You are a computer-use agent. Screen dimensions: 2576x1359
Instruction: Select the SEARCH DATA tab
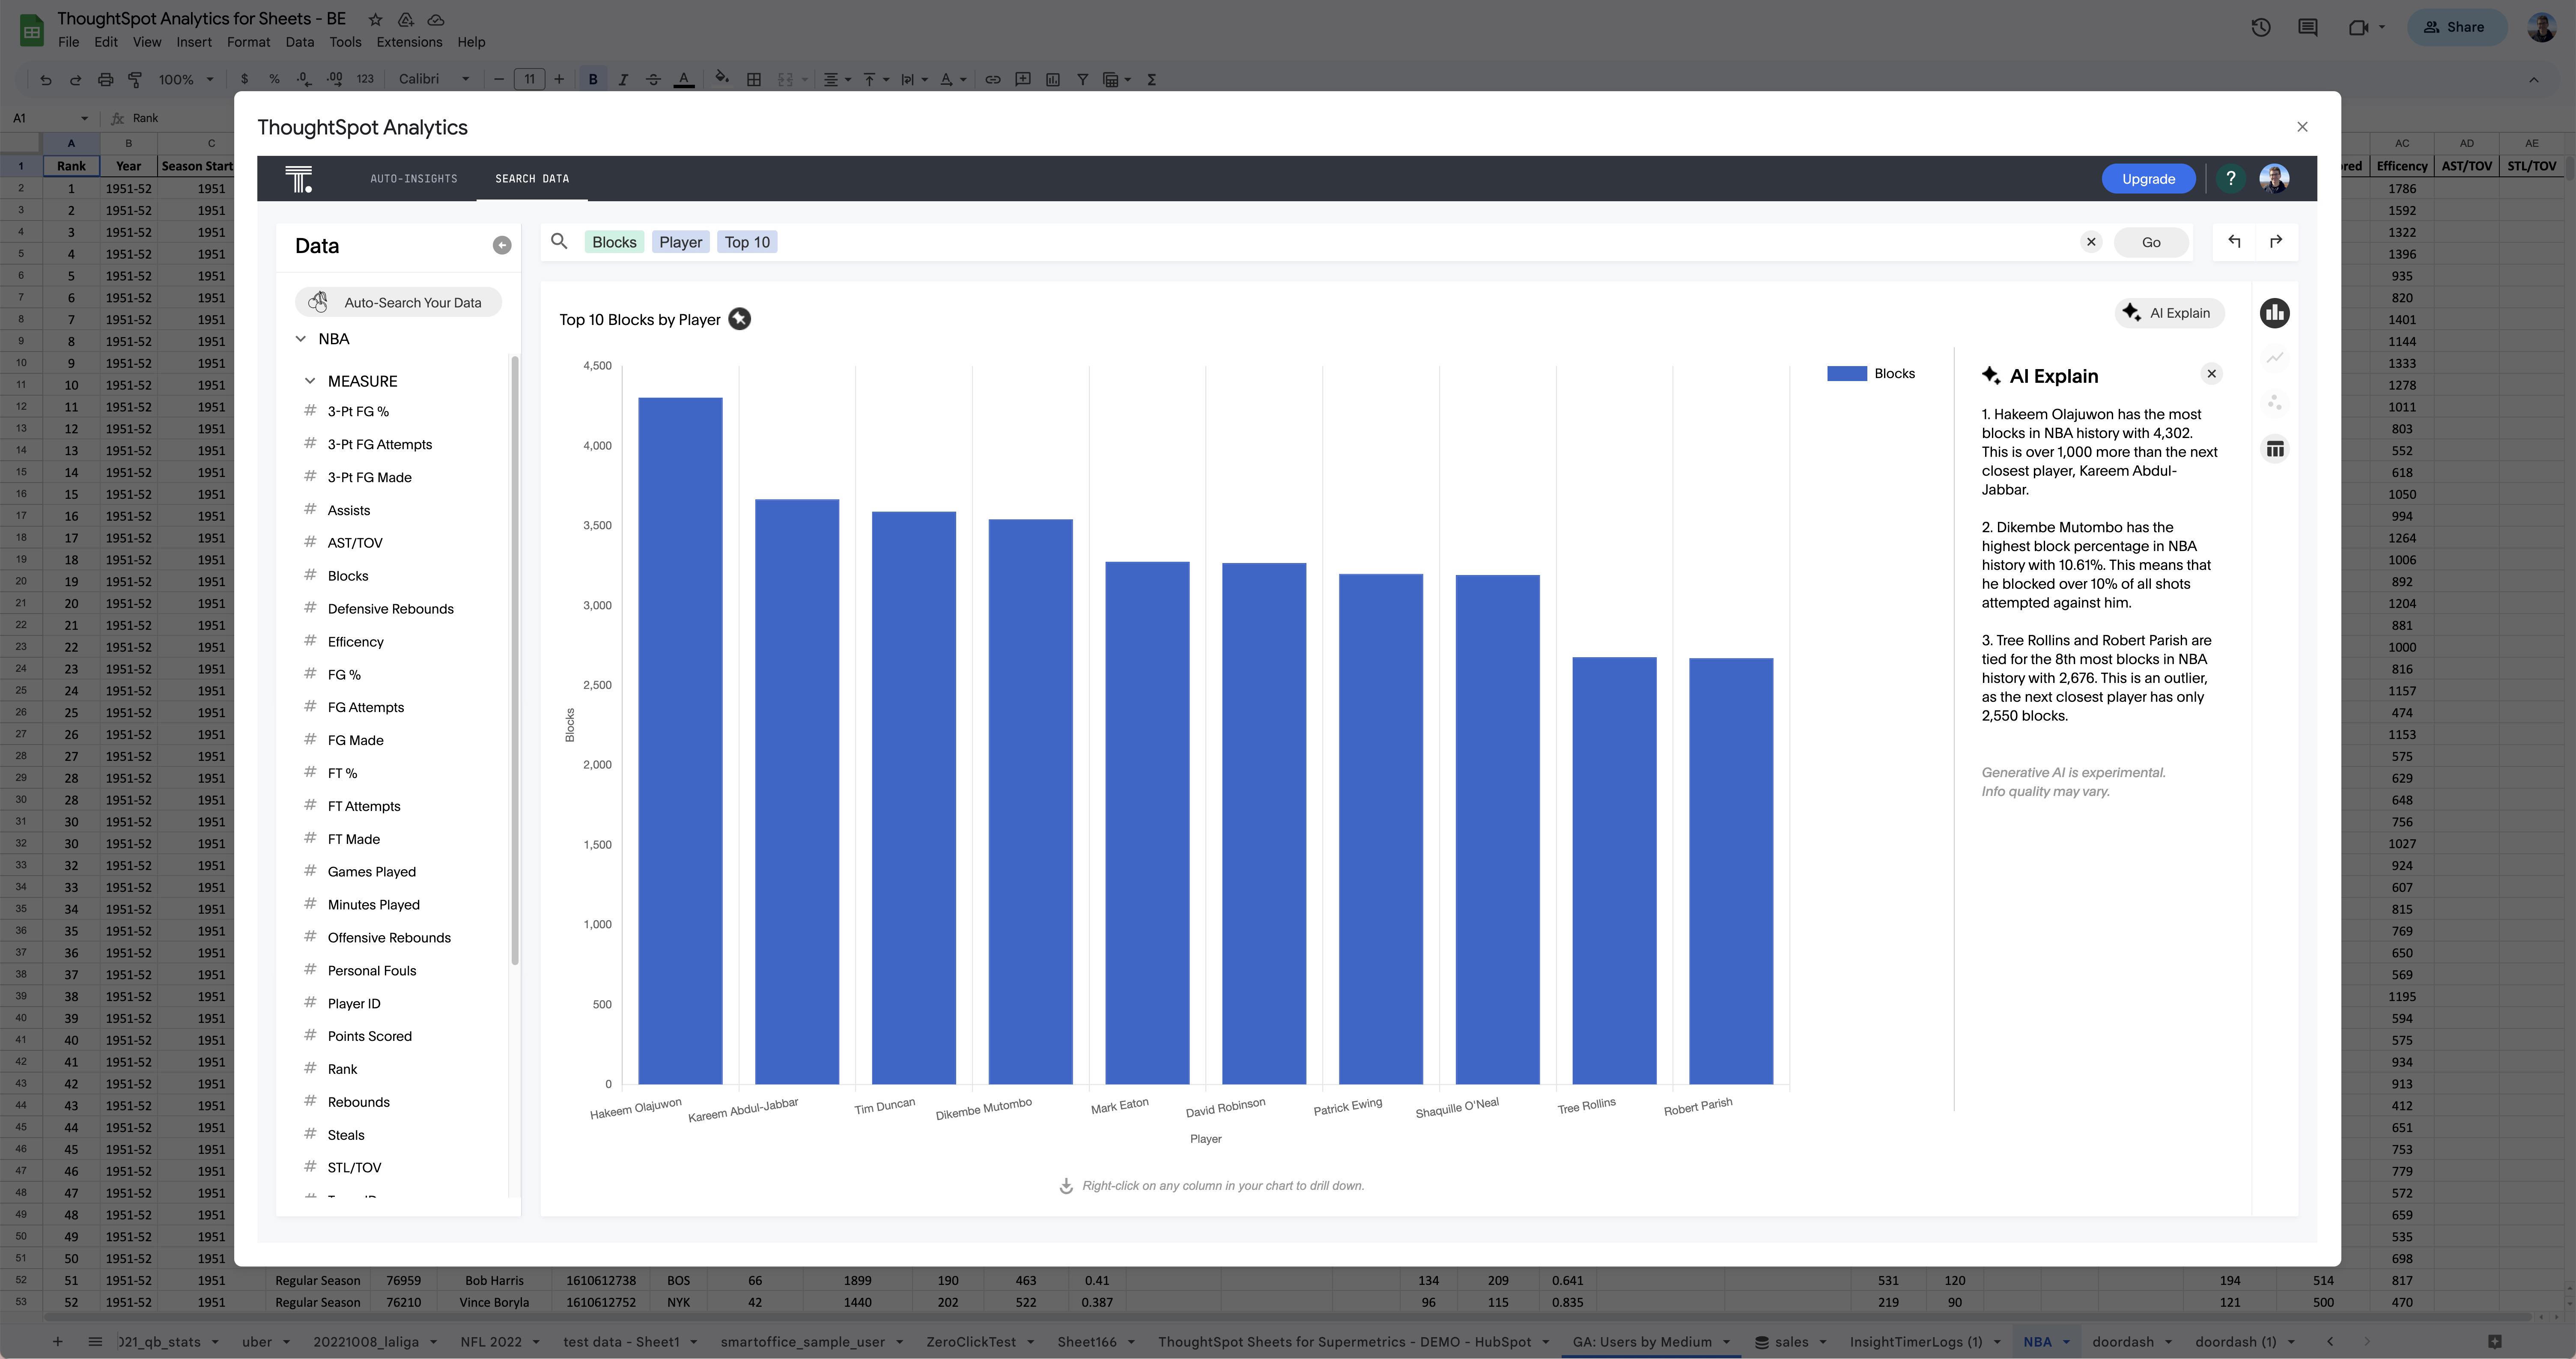click(x=532, y=179)
